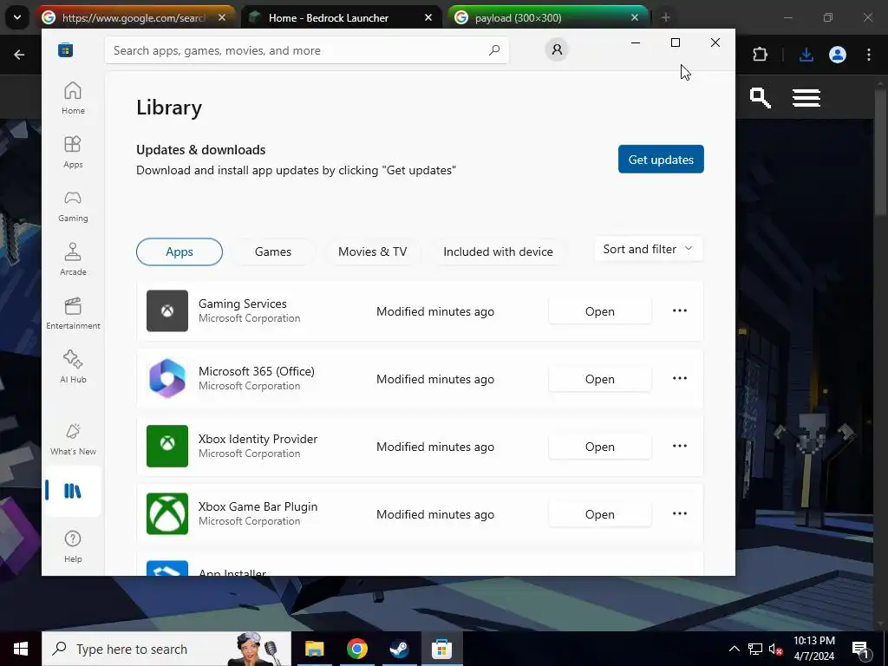Click the Gaming Services app name
Image resolution: width=888 pixels, height=666 pixels.
tap(243, 304)
